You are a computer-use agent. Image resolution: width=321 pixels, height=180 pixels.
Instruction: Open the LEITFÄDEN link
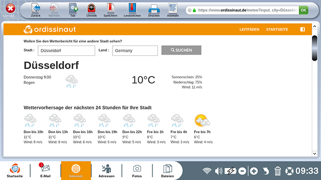249,30
